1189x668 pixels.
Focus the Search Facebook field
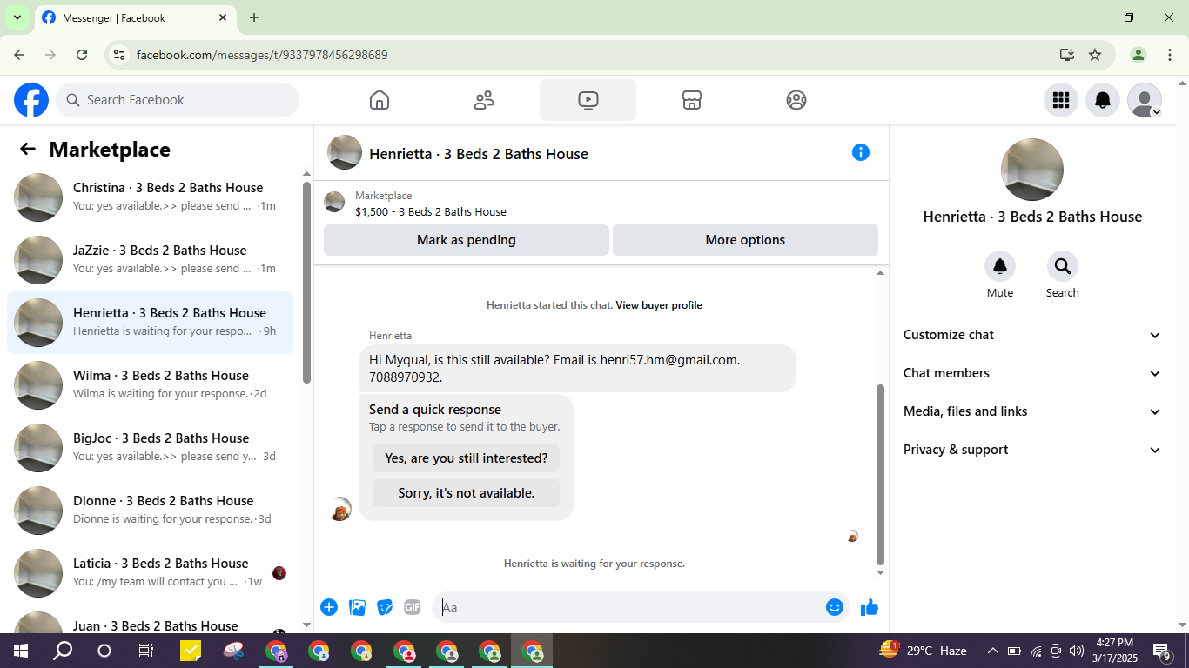point(178,100)
